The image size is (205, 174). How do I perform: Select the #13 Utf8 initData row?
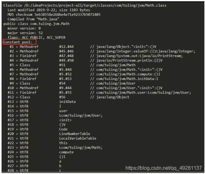tap(42, 102)
